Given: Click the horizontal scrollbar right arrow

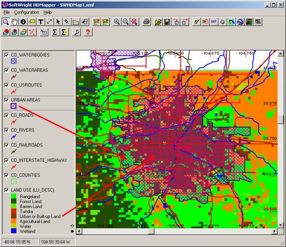Looking at the screenshot, I should 275,231.
